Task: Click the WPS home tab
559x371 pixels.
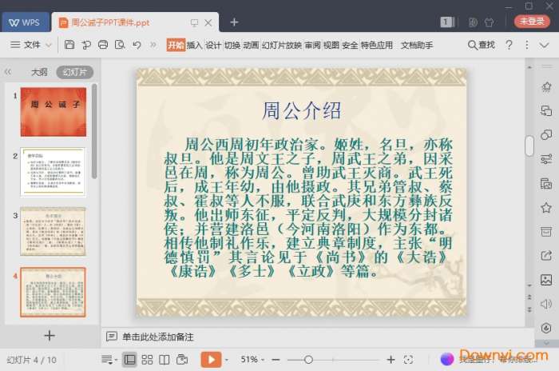Action: coord(25,22)
